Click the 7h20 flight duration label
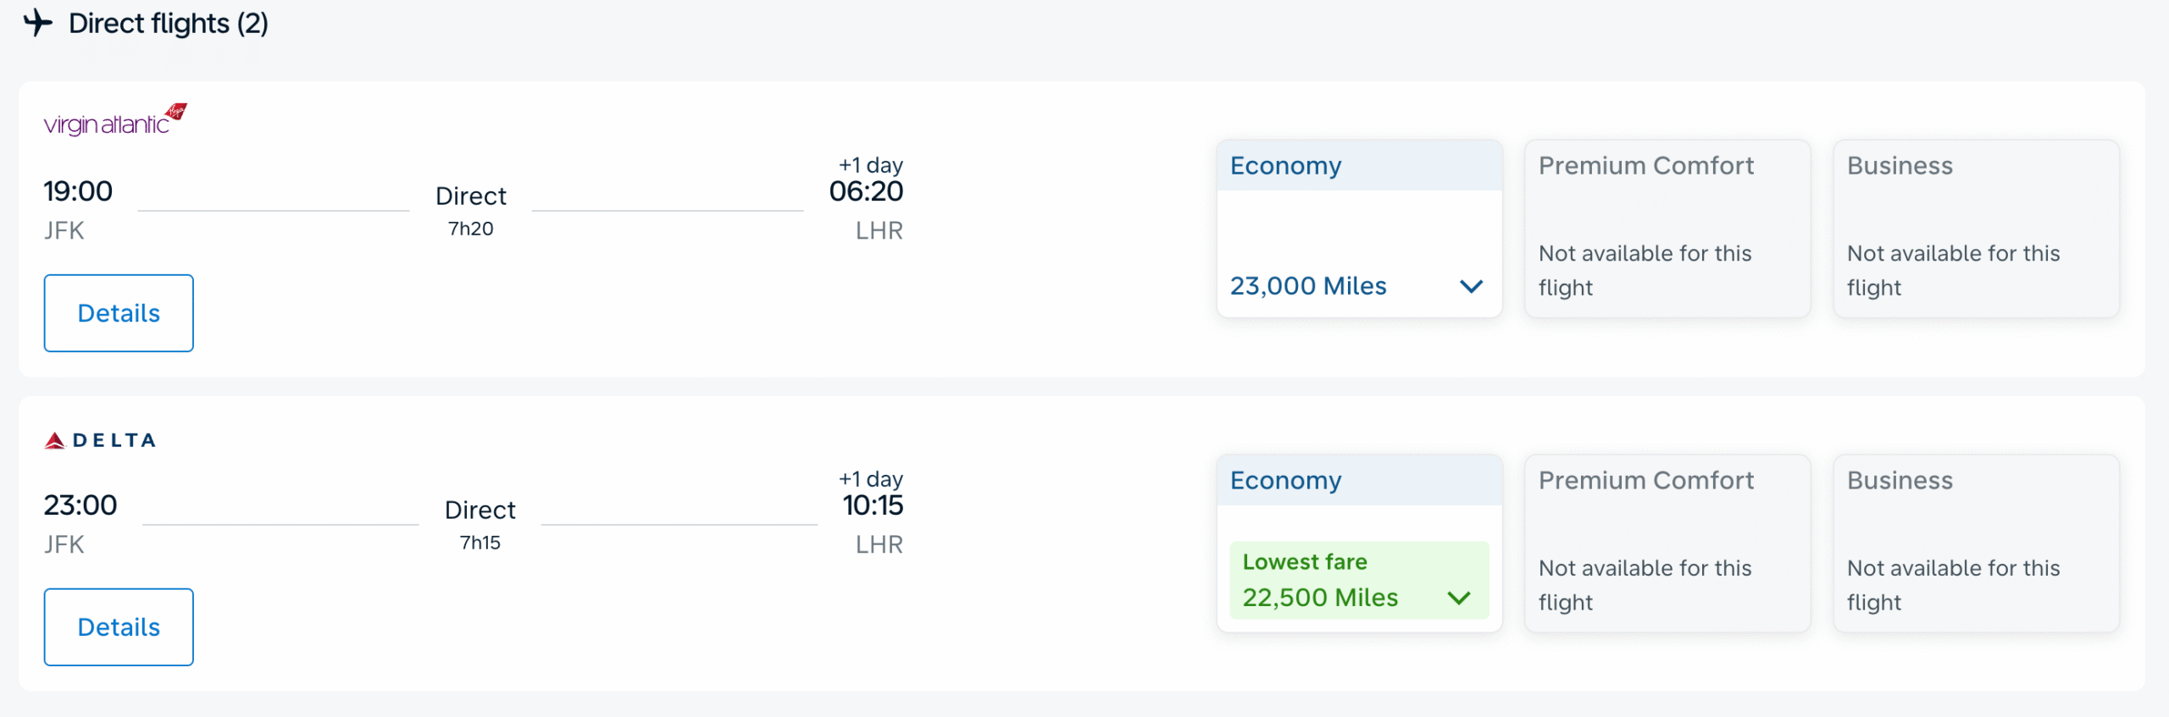The image size is (2169, 717). [x=470, y=228]
